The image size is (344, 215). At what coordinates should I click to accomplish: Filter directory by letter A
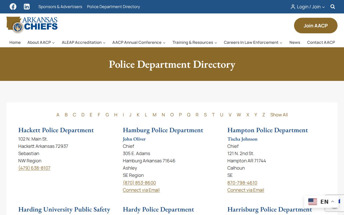[x=58, y=115]
